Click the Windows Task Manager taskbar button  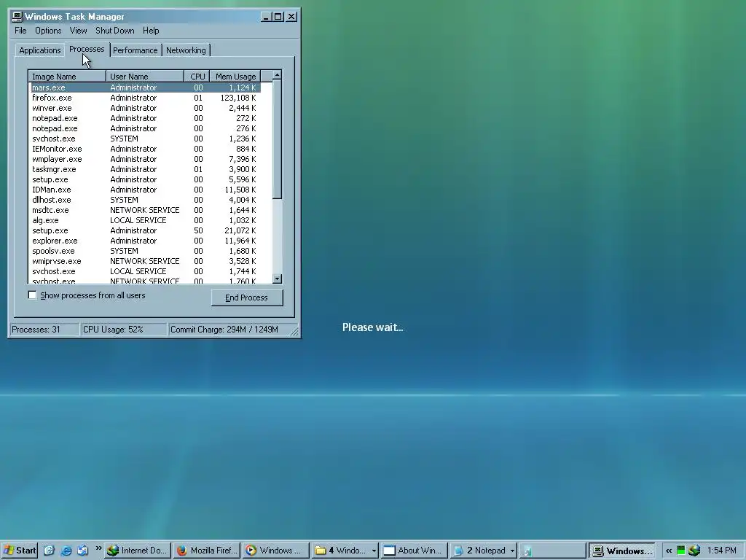click(x=622, y=551)
